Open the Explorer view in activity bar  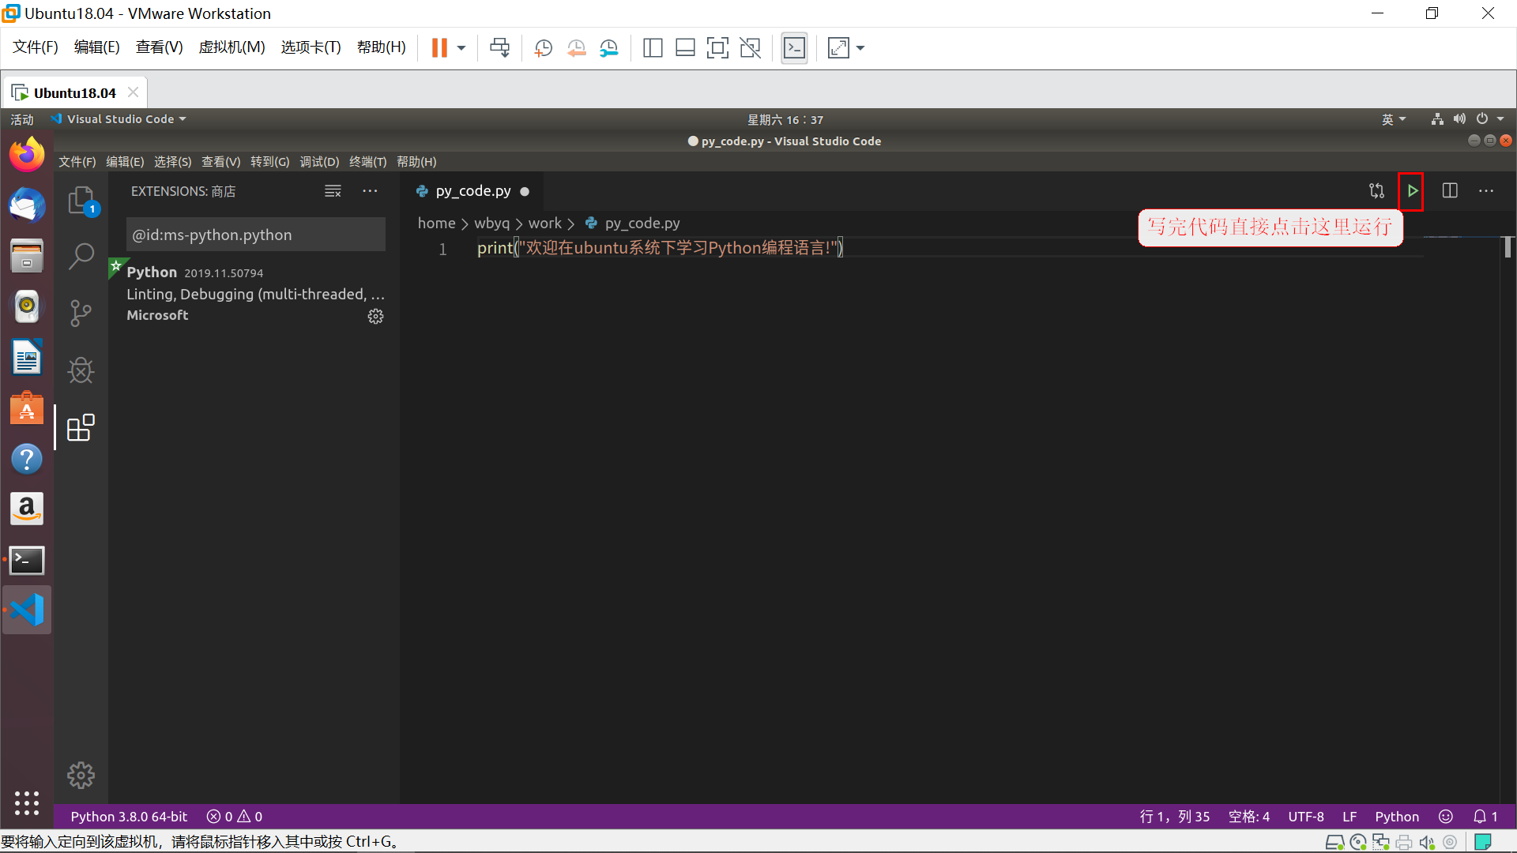(x=81, y=201)
